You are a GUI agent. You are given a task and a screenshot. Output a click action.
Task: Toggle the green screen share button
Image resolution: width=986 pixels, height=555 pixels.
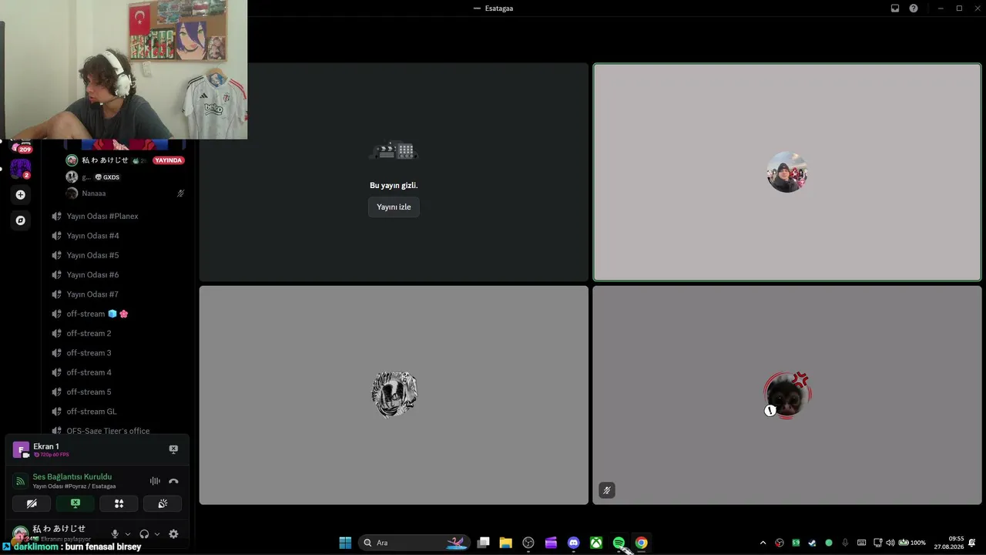tap(75, 503)
